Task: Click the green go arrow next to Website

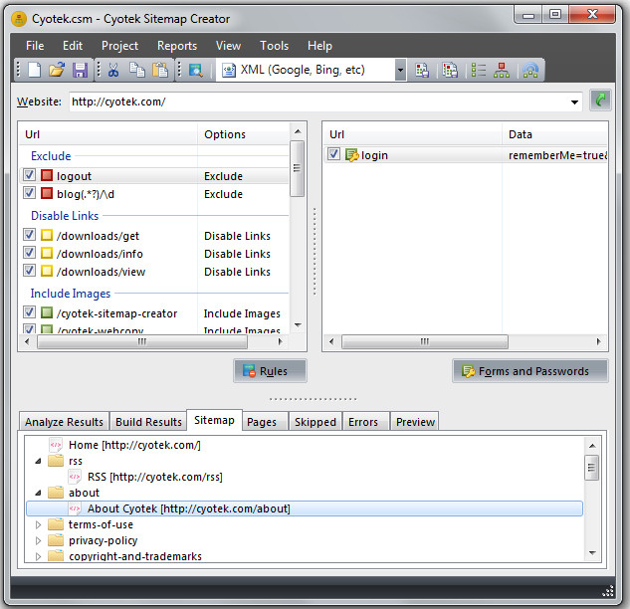Action: 600,100
